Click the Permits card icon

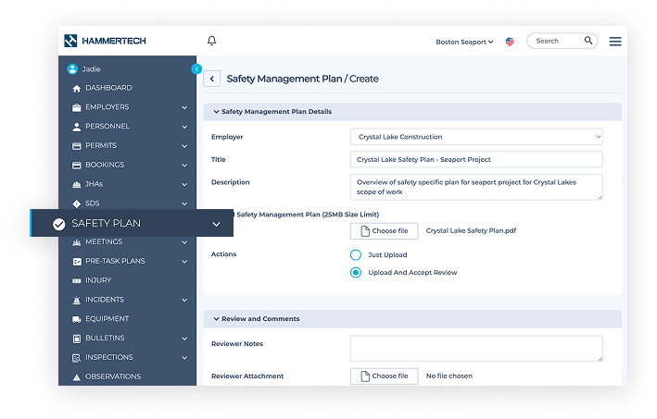point(76,146)
